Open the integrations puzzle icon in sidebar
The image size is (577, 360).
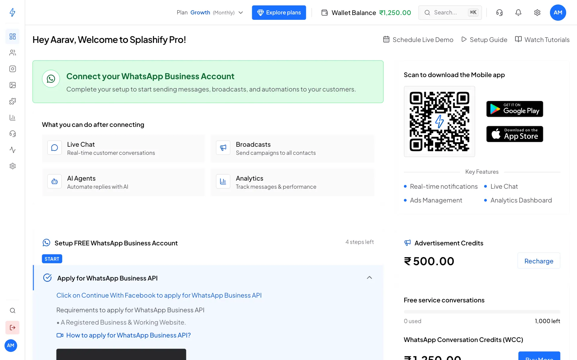(x=12, y=101)
